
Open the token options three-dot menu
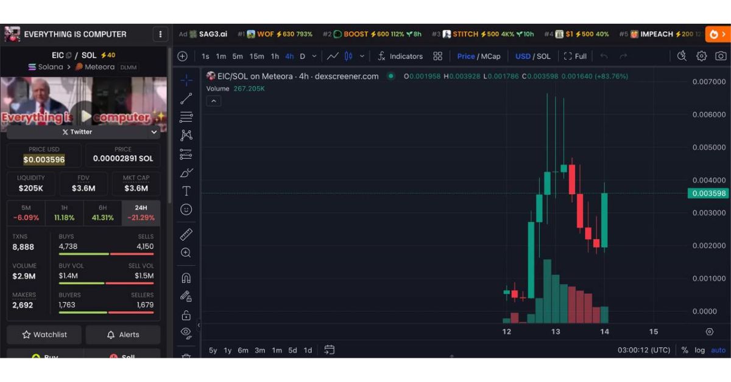pyautogui.click(x=160, y=34)
